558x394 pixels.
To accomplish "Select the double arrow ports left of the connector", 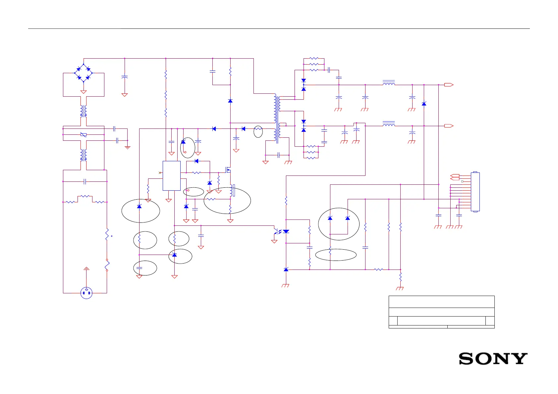I will tap(455, 177).
